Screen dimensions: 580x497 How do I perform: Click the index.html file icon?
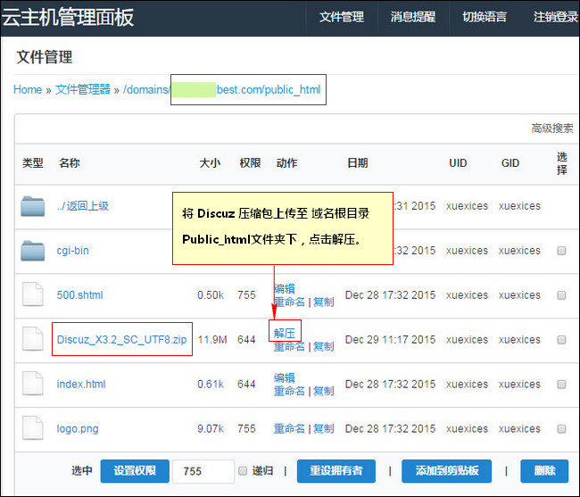click(32, 384)
